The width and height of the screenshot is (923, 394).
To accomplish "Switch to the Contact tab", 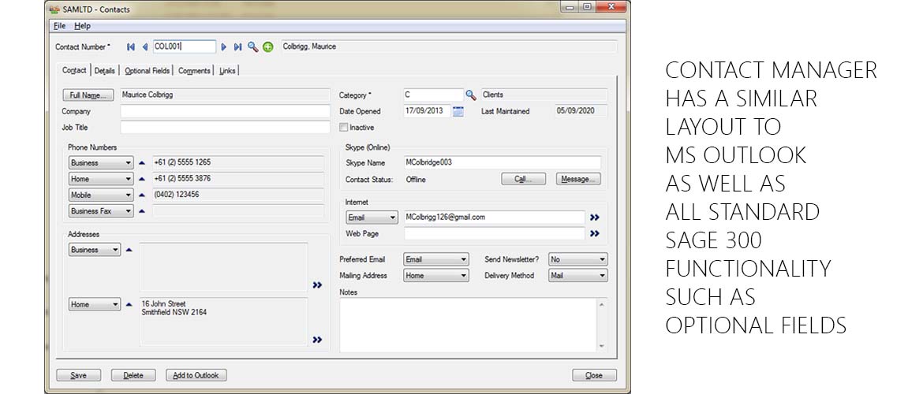I will [x=74, y=70].
